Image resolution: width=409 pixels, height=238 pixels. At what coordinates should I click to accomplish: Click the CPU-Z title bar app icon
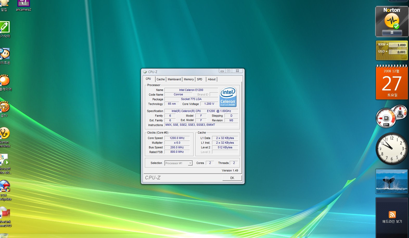tap(145, 72)
